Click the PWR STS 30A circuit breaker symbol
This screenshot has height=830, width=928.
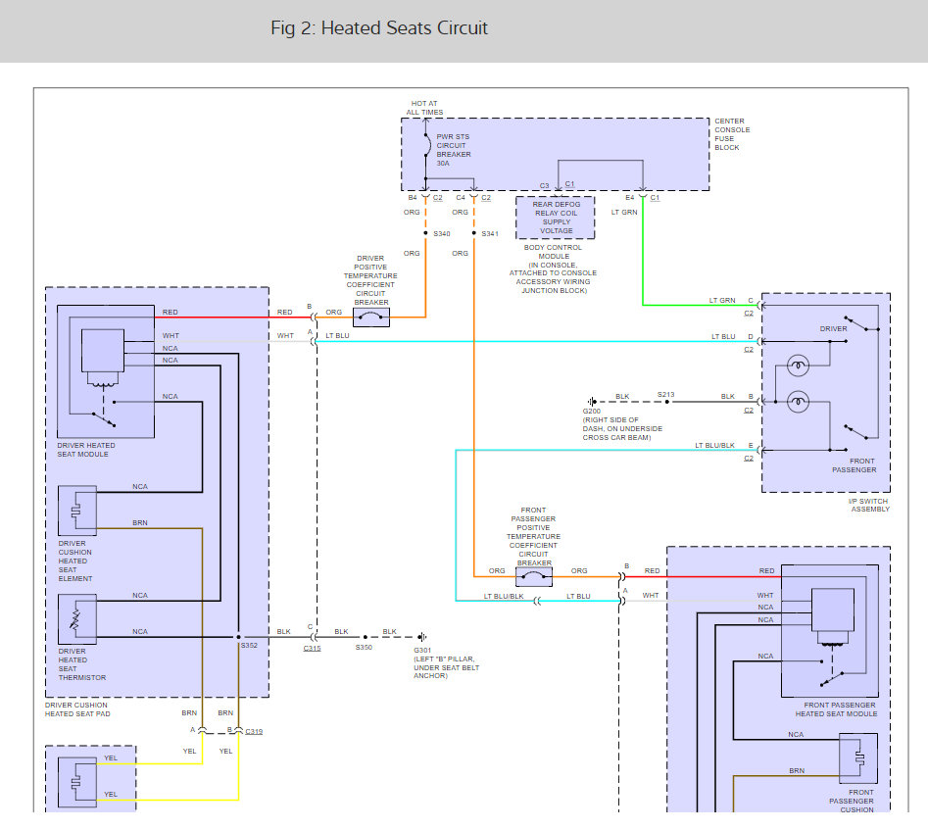pyautogui.click(x=427, y=145)
